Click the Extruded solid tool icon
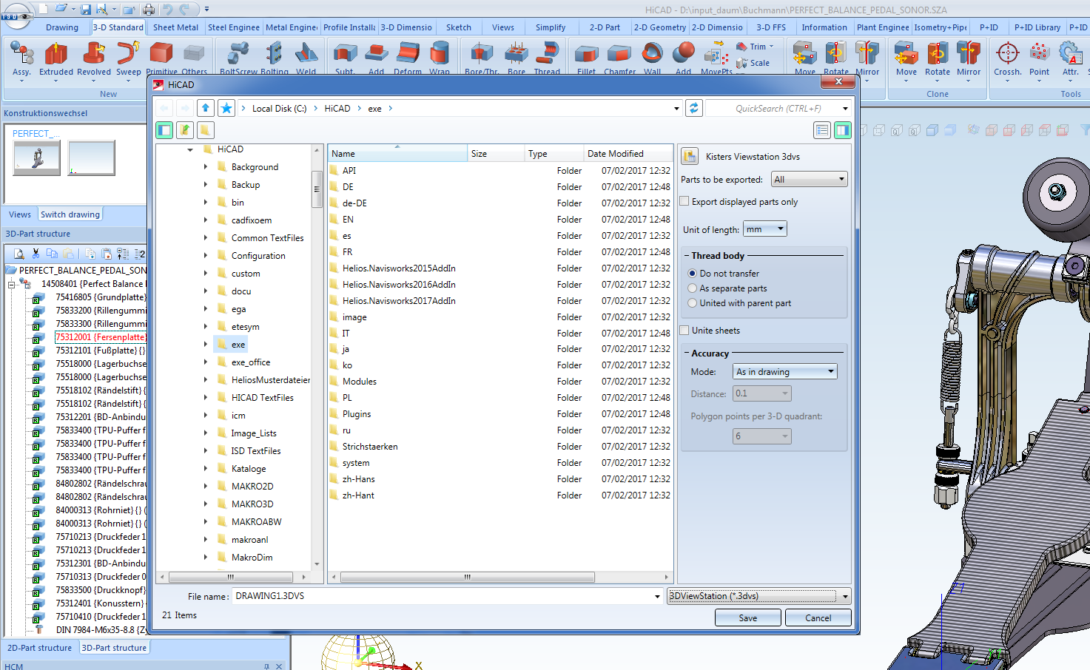This screenshot has width=1090, height=670. (55, 54)
